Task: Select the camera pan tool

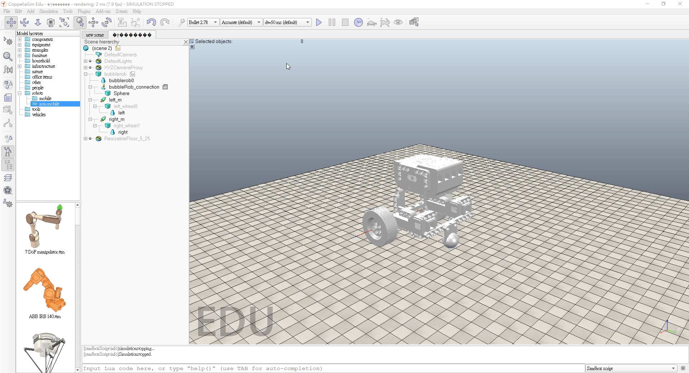Action: 11,22
